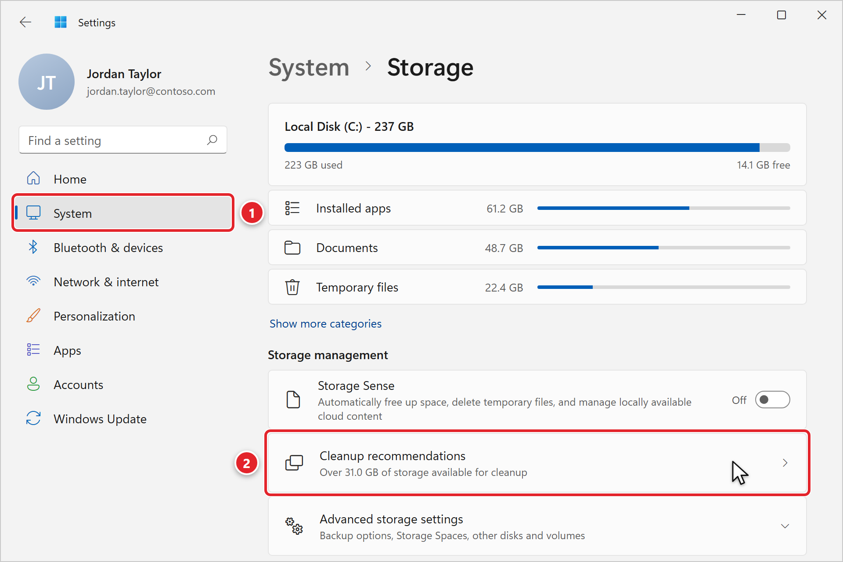The height and width of the screenshot is (562, 843).
Task: Open Cleanup recommendations chevron
Action: [785, 463]
